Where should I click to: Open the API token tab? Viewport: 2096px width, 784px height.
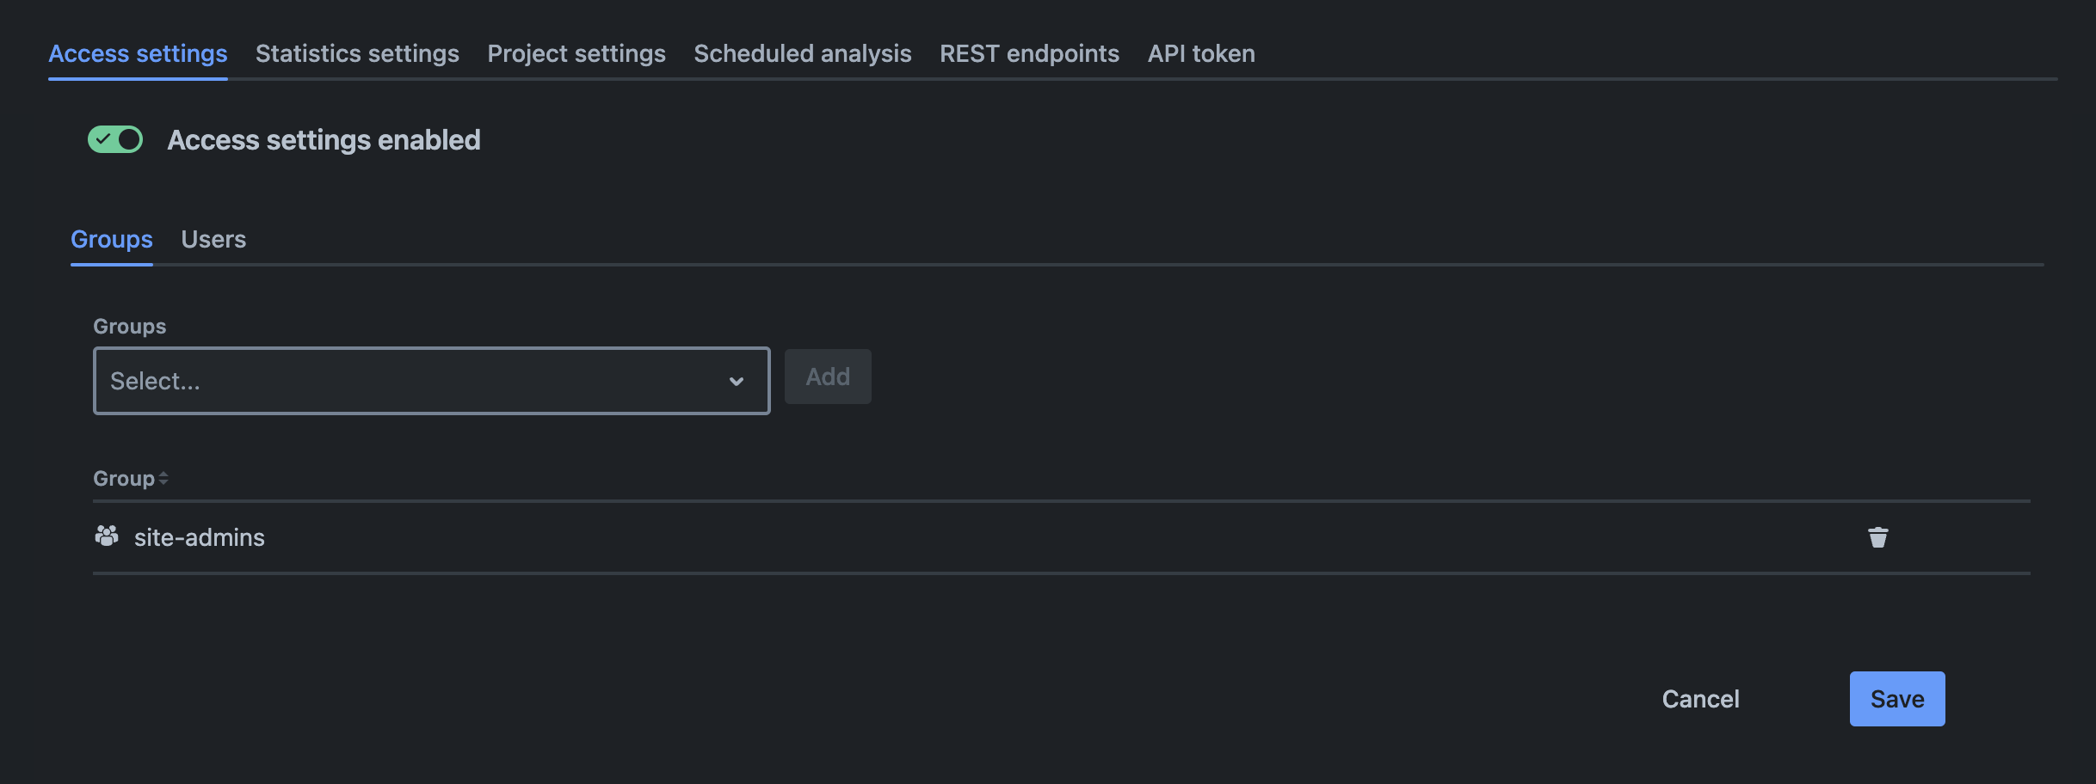coord(1201,53)
